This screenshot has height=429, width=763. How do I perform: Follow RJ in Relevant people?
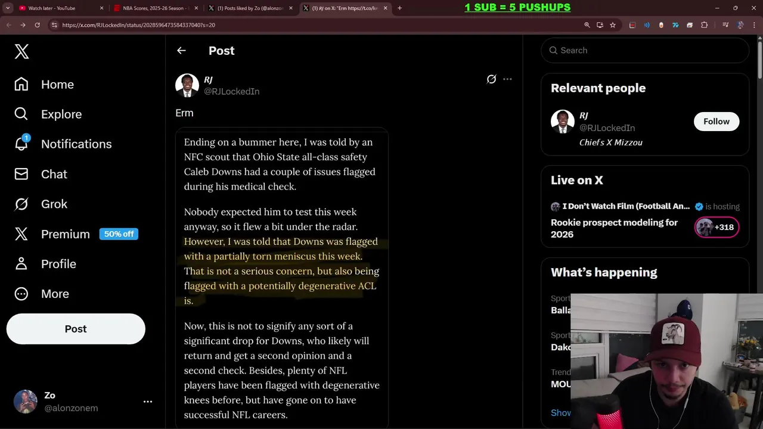coord(716,122)
